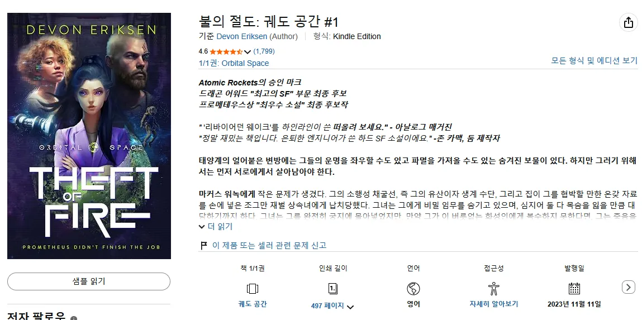Click the flag icon to report a problem
This screenshot has height=320, width=642.
click(203, 246)
